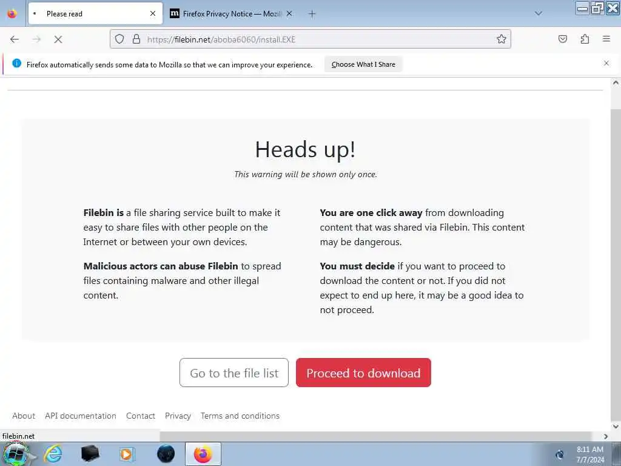This screenshot has width=621, height=466.
Task: Open the Windows Start orb
Action: click(16, 454)
